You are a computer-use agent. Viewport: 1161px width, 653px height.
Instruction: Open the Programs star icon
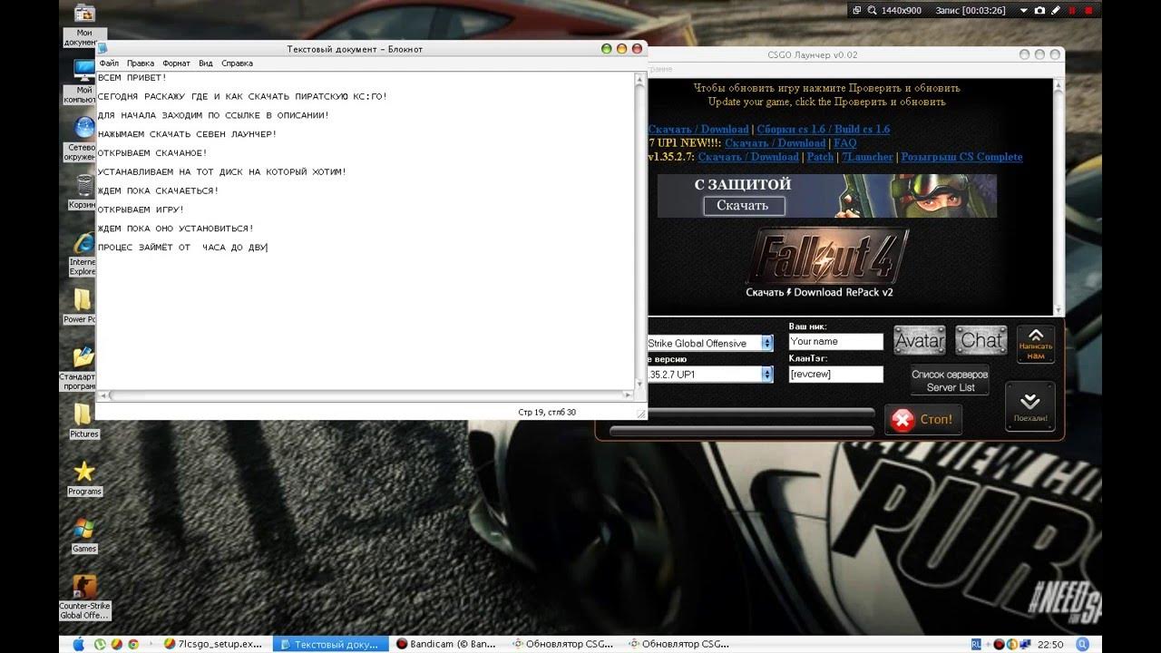(84, 477)
